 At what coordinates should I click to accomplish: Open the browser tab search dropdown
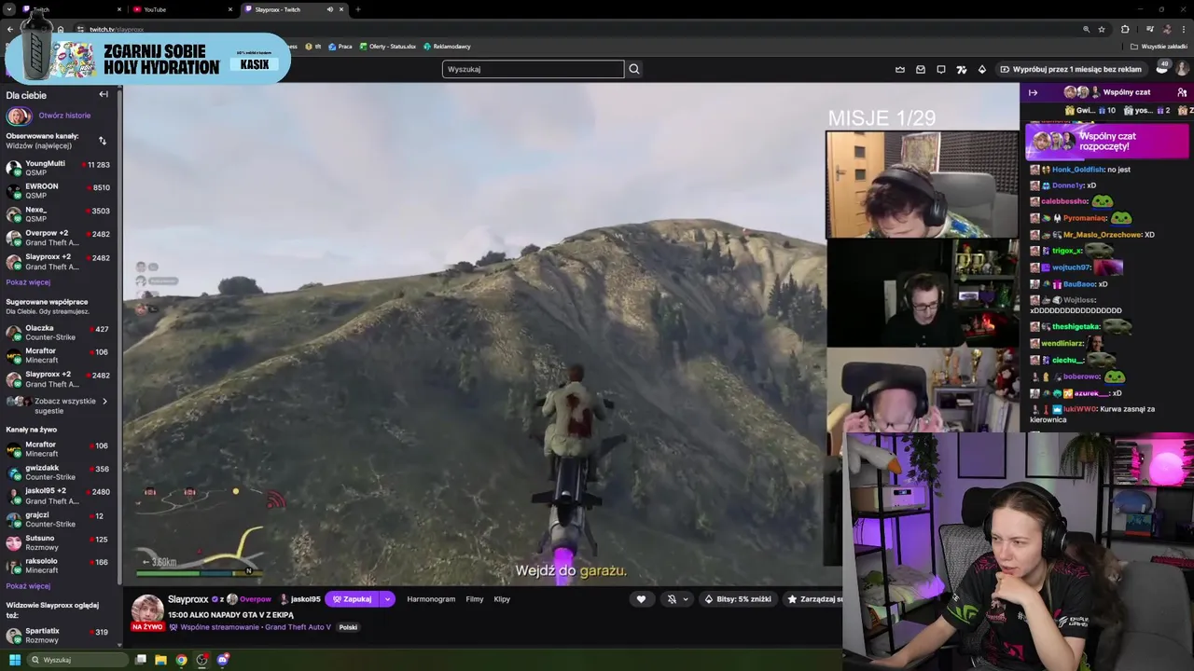point(8,9)
